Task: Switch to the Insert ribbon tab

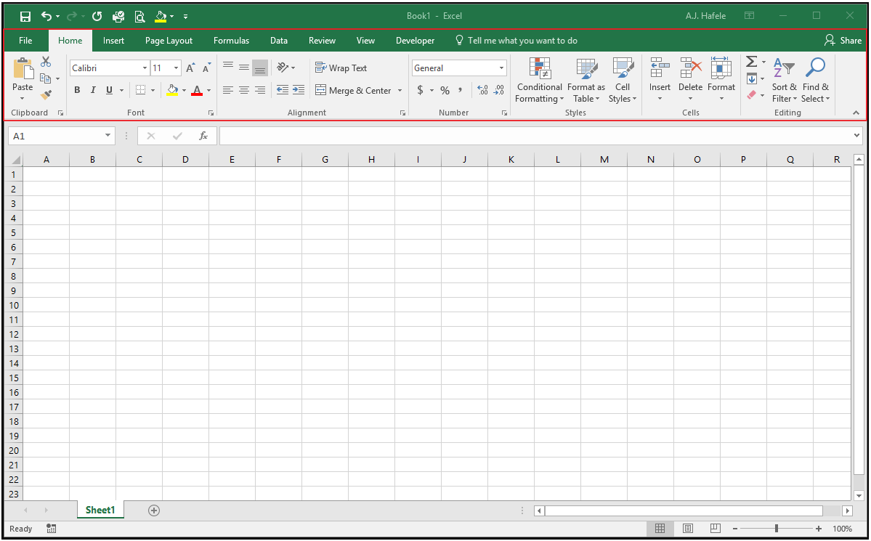Action: [x=113, y=41]
